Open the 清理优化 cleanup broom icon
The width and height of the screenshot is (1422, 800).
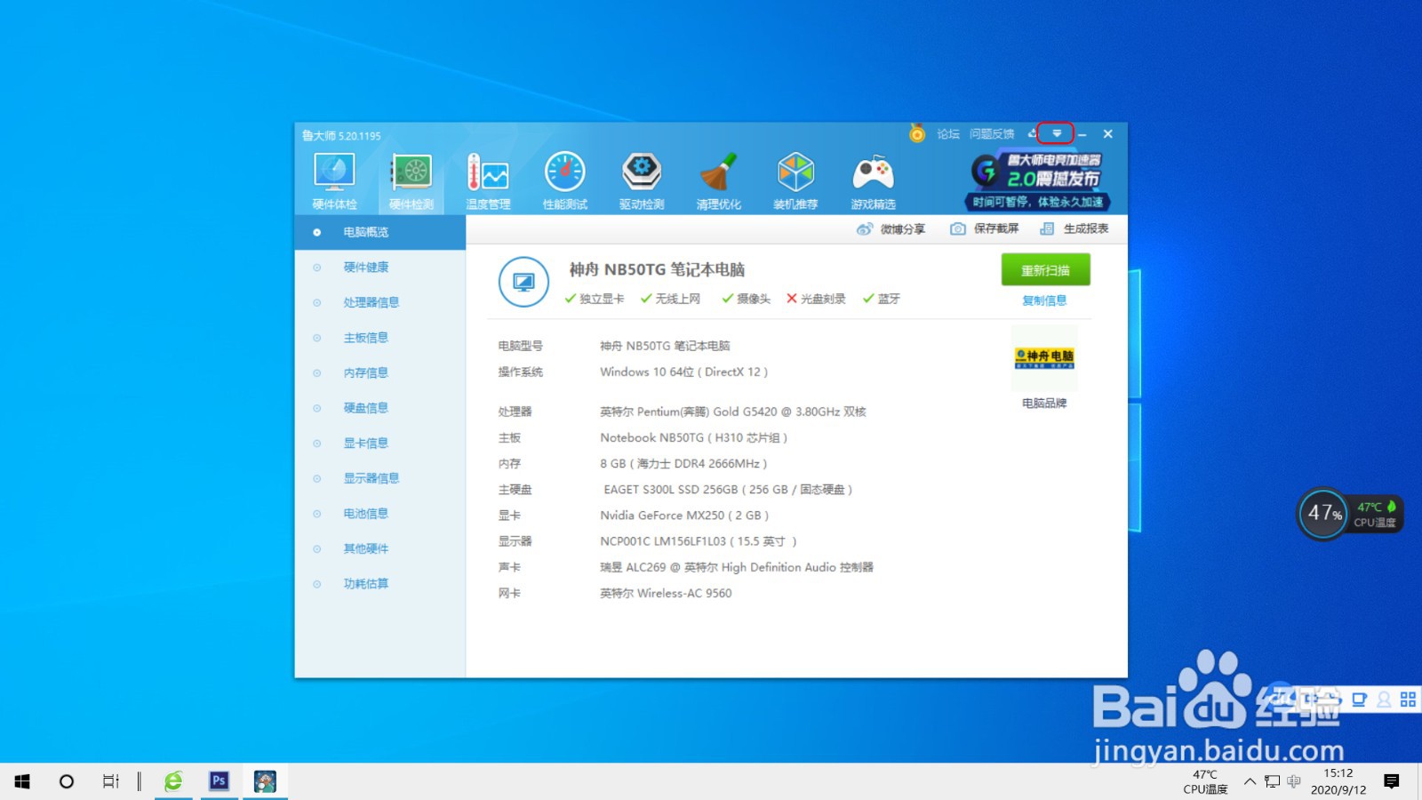[718, 181]
